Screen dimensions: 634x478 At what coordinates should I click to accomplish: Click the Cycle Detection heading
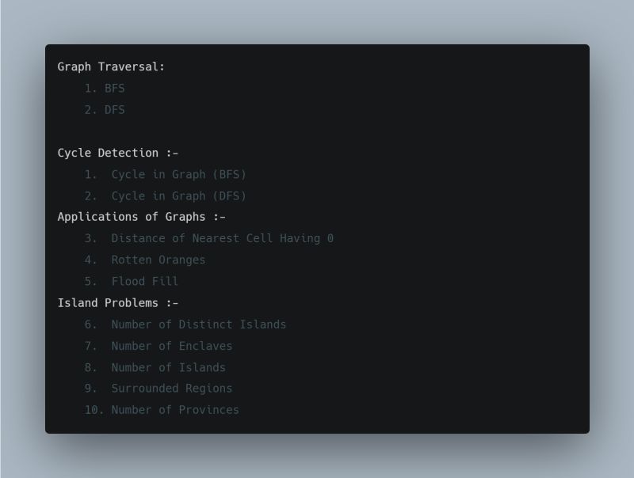click(x=117, y=153)
